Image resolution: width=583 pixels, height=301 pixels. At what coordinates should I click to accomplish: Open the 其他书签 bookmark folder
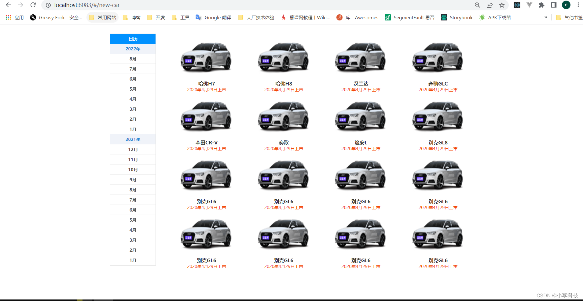(569, 17)
